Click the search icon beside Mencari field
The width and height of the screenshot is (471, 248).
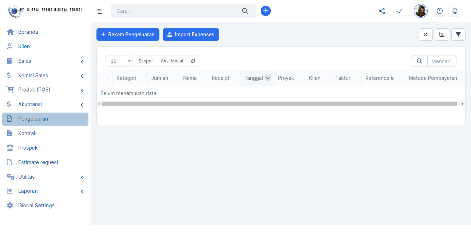419,61
